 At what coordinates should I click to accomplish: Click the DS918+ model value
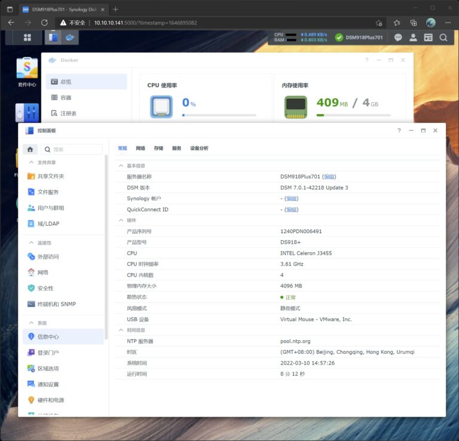point(290,242)
